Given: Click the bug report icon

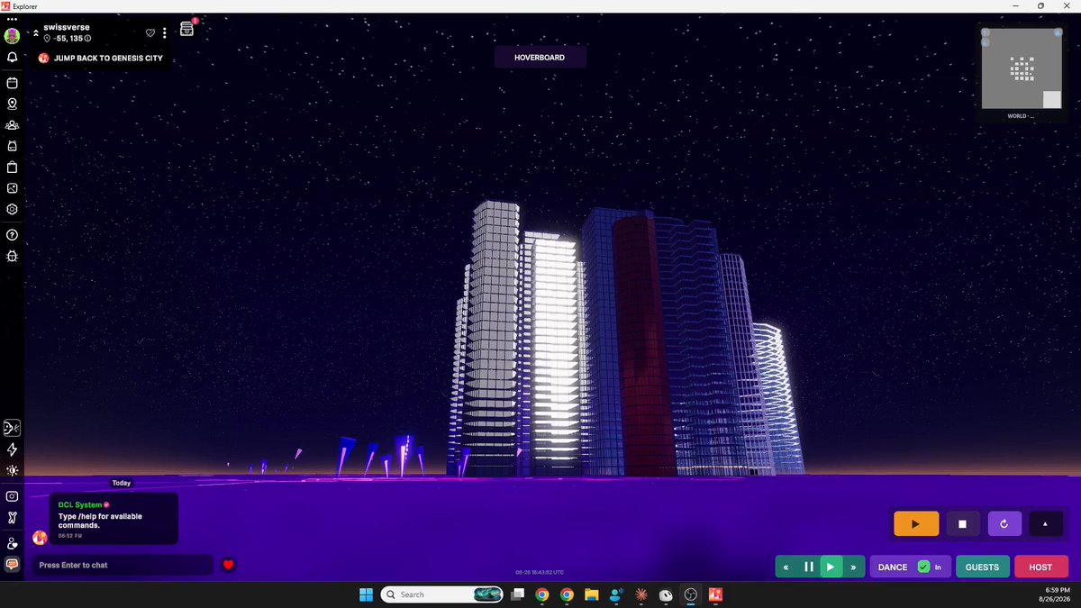Looking at the screenshot, I should (x=13, y=256).
